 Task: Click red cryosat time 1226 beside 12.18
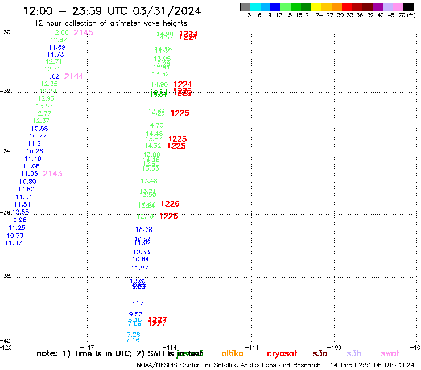click(x=169, y=216)
